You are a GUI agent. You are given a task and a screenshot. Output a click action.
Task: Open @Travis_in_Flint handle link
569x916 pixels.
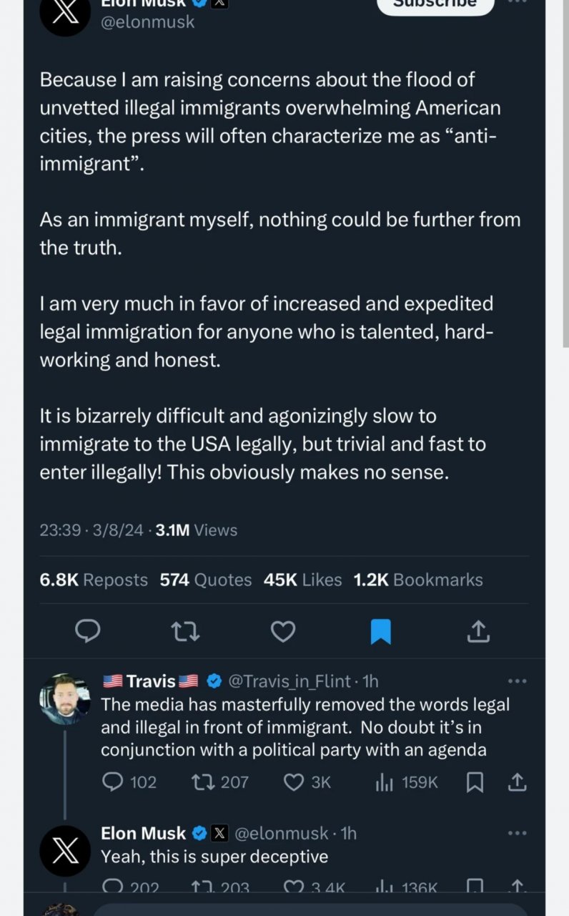pos(289,681)
